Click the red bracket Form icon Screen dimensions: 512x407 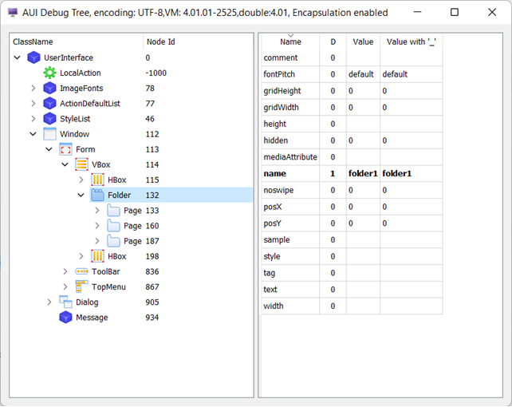click(x=65, y=149)
